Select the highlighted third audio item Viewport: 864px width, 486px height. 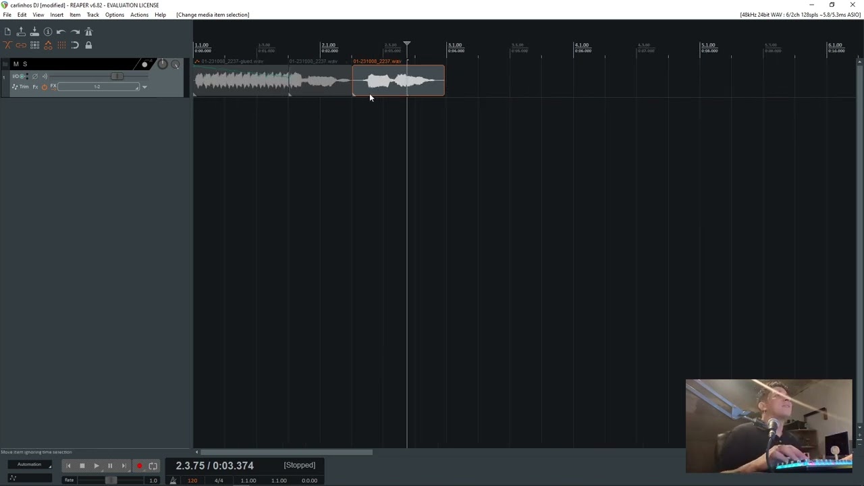pyautogui.click(x=398, y=81)
